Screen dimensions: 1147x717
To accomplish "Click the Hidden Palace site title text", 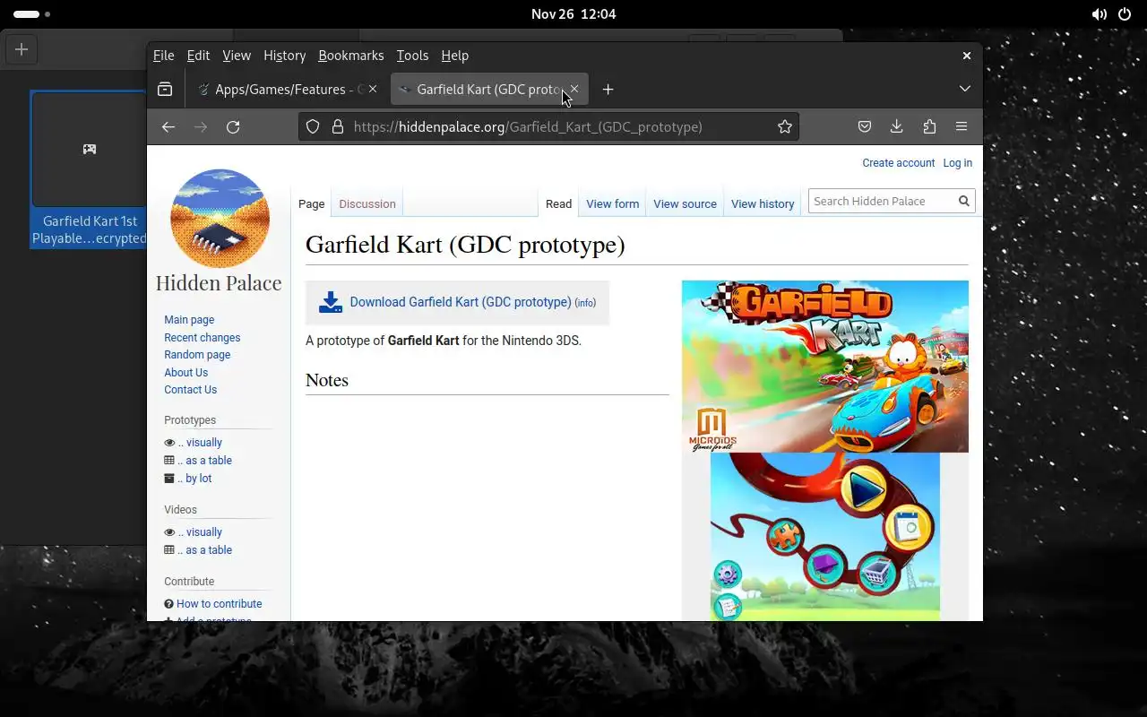I will [219, 283].
